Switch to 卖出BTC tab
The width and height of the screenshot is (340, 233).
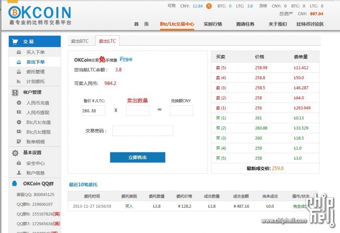click(80, 41)
